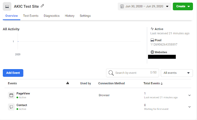Screen dimensions: 197x120
Task: Expand the PageView event row
Action: pyautogui.click(x=189, y=95)
